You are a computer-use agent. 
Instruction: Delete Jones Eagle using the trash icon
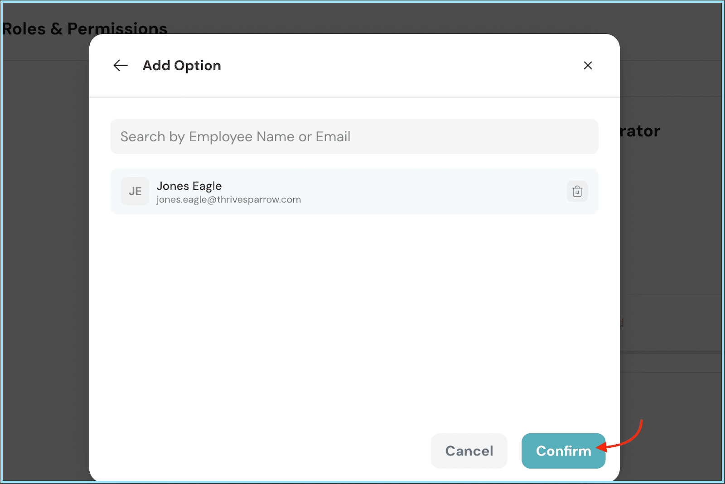(x=577, y=192)
